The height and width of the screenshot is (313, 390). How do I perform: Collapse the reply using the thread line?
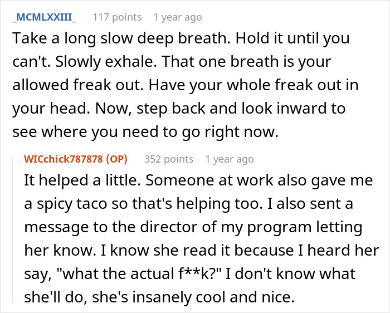13,230
